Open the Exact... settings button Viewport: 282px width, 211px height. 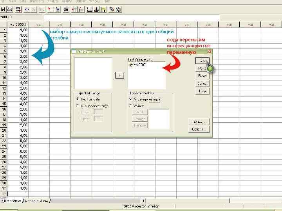199,122
